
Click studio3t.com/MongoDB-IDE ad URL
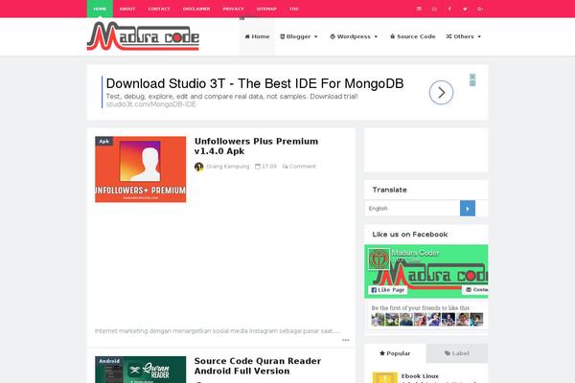(151, 104)
